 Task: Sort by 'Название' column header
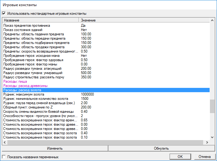pyautogui.click(x=41, y=20)
